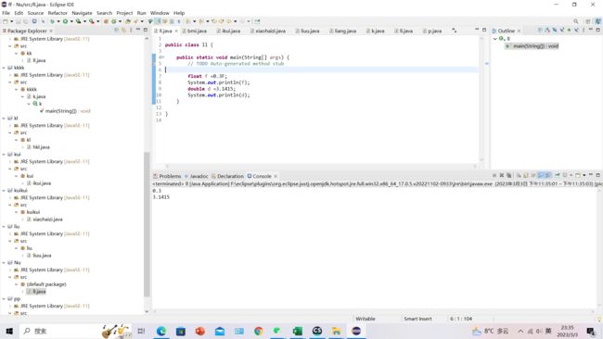The height and width of the screenshot is (339, 603).
Task: Collapse the kuikui project node
Action: [4, 191]
